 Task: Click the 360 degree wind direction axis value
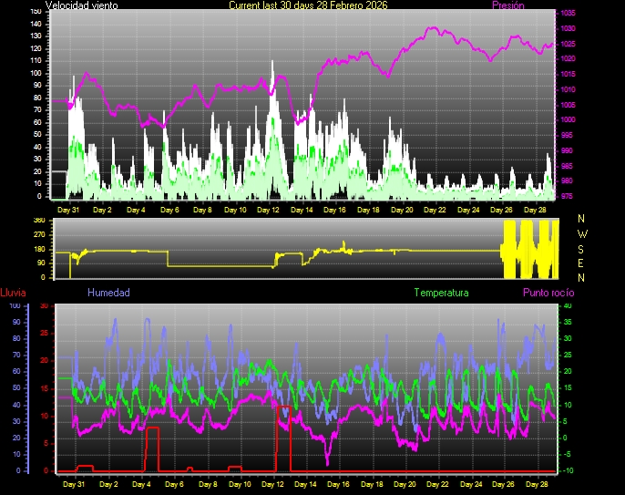coord(38,221)
